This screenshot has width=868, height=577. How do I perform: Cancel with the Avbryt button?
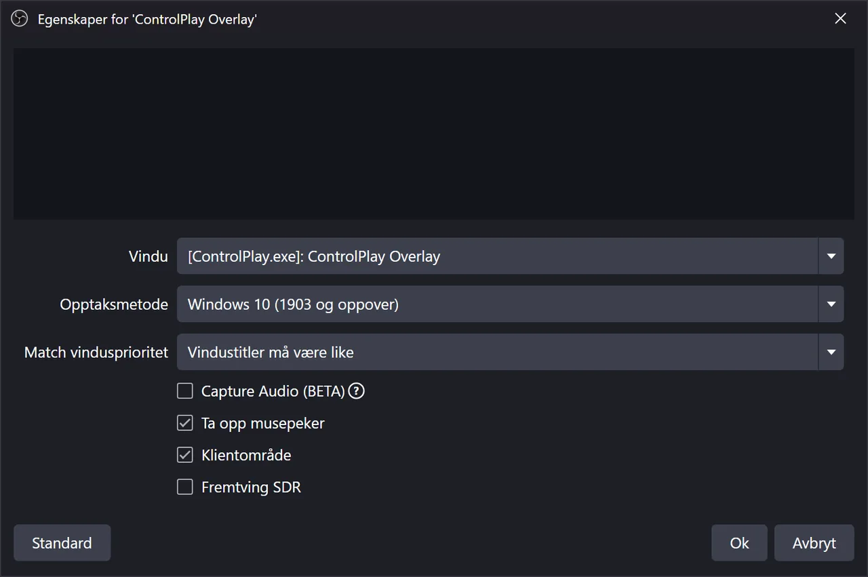[814, 543]
